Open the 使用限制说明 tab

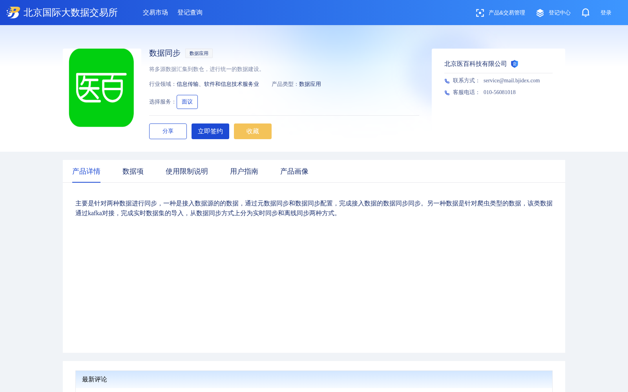point(187,171)
